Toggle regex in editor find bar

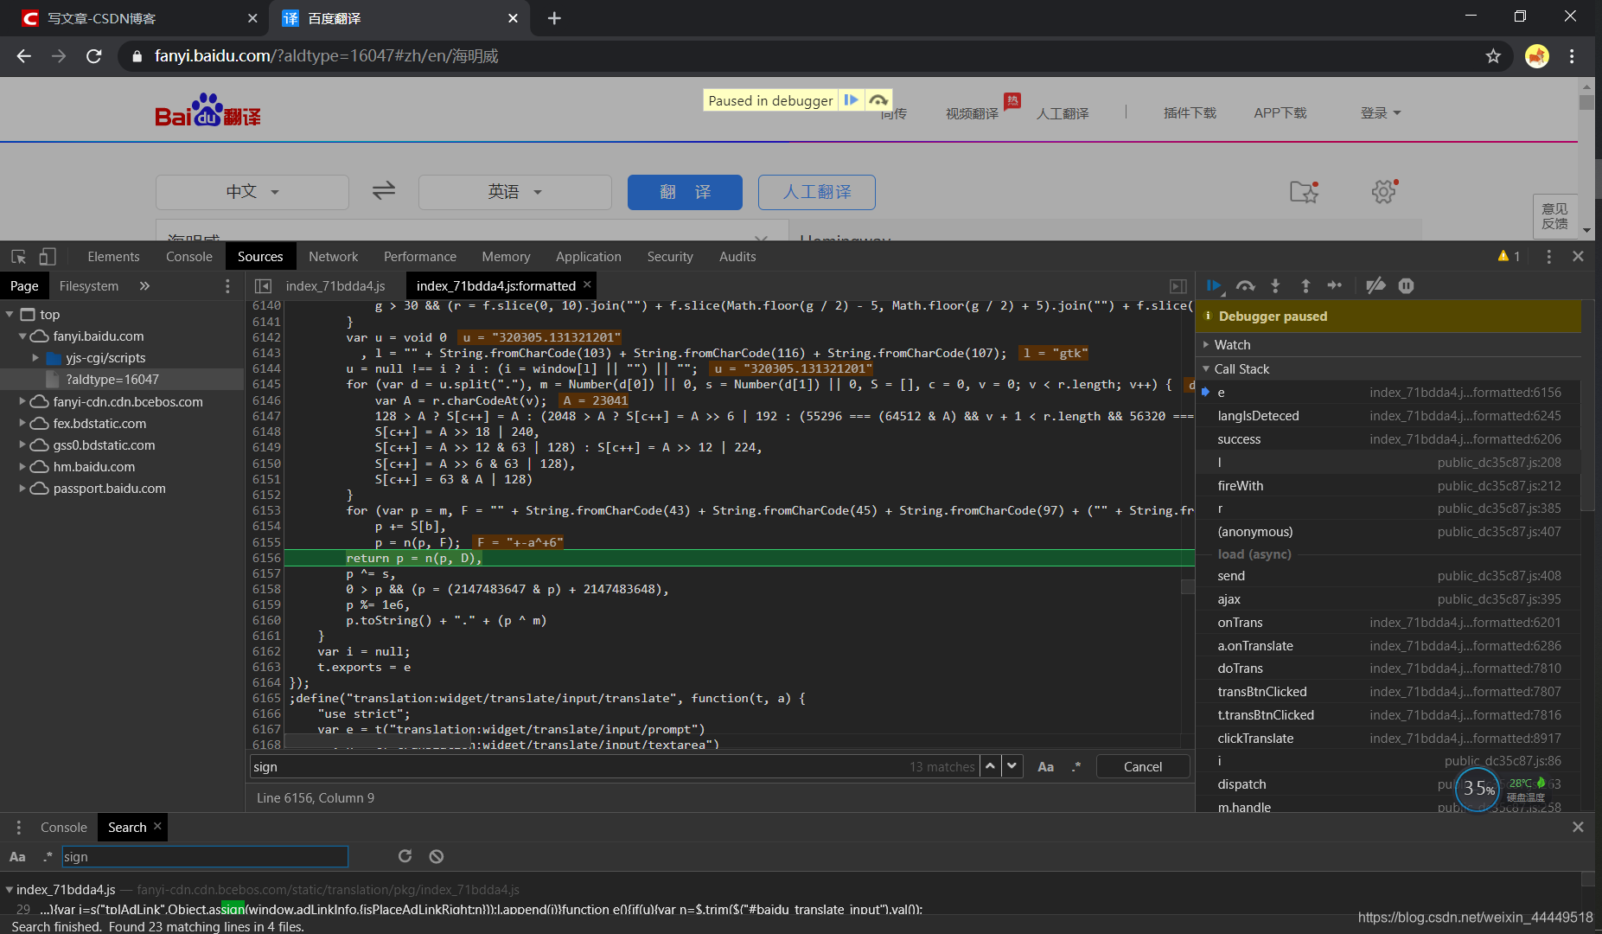(x=1076, y=767)
